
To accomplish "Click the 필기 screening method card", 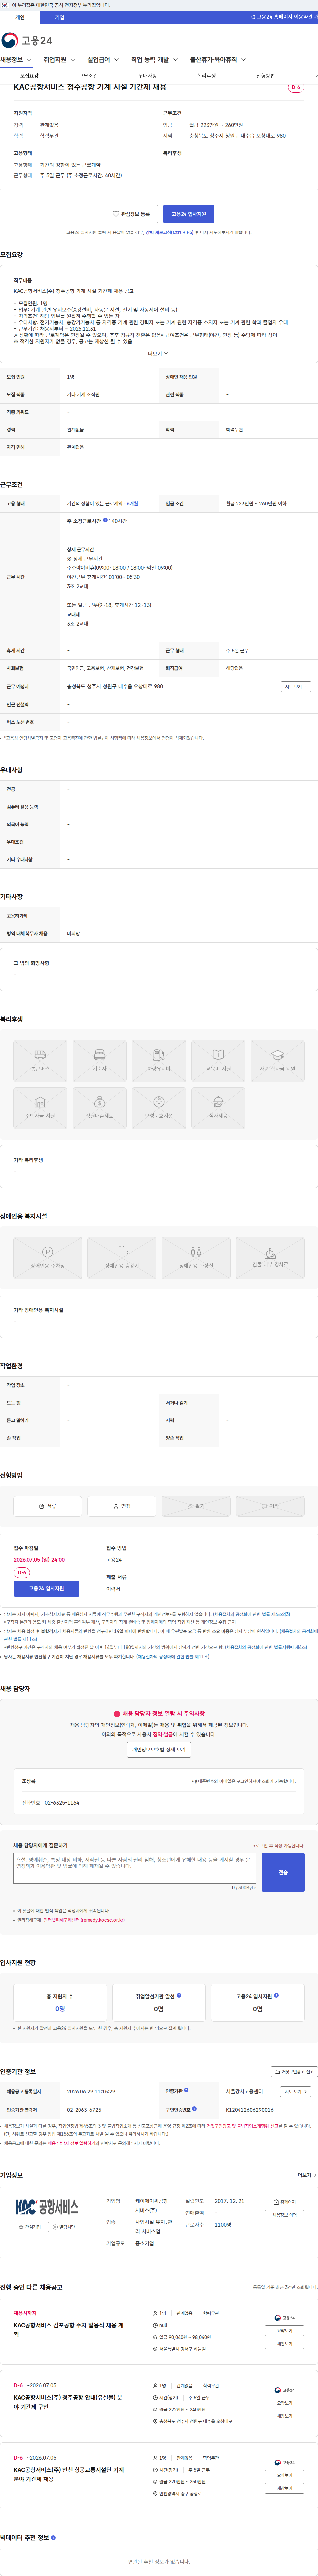I will click(196, 1506).
